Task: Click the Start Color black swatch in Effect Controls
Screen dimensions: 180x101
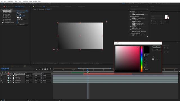Action: pyautogui.click(x=17, y=14)
